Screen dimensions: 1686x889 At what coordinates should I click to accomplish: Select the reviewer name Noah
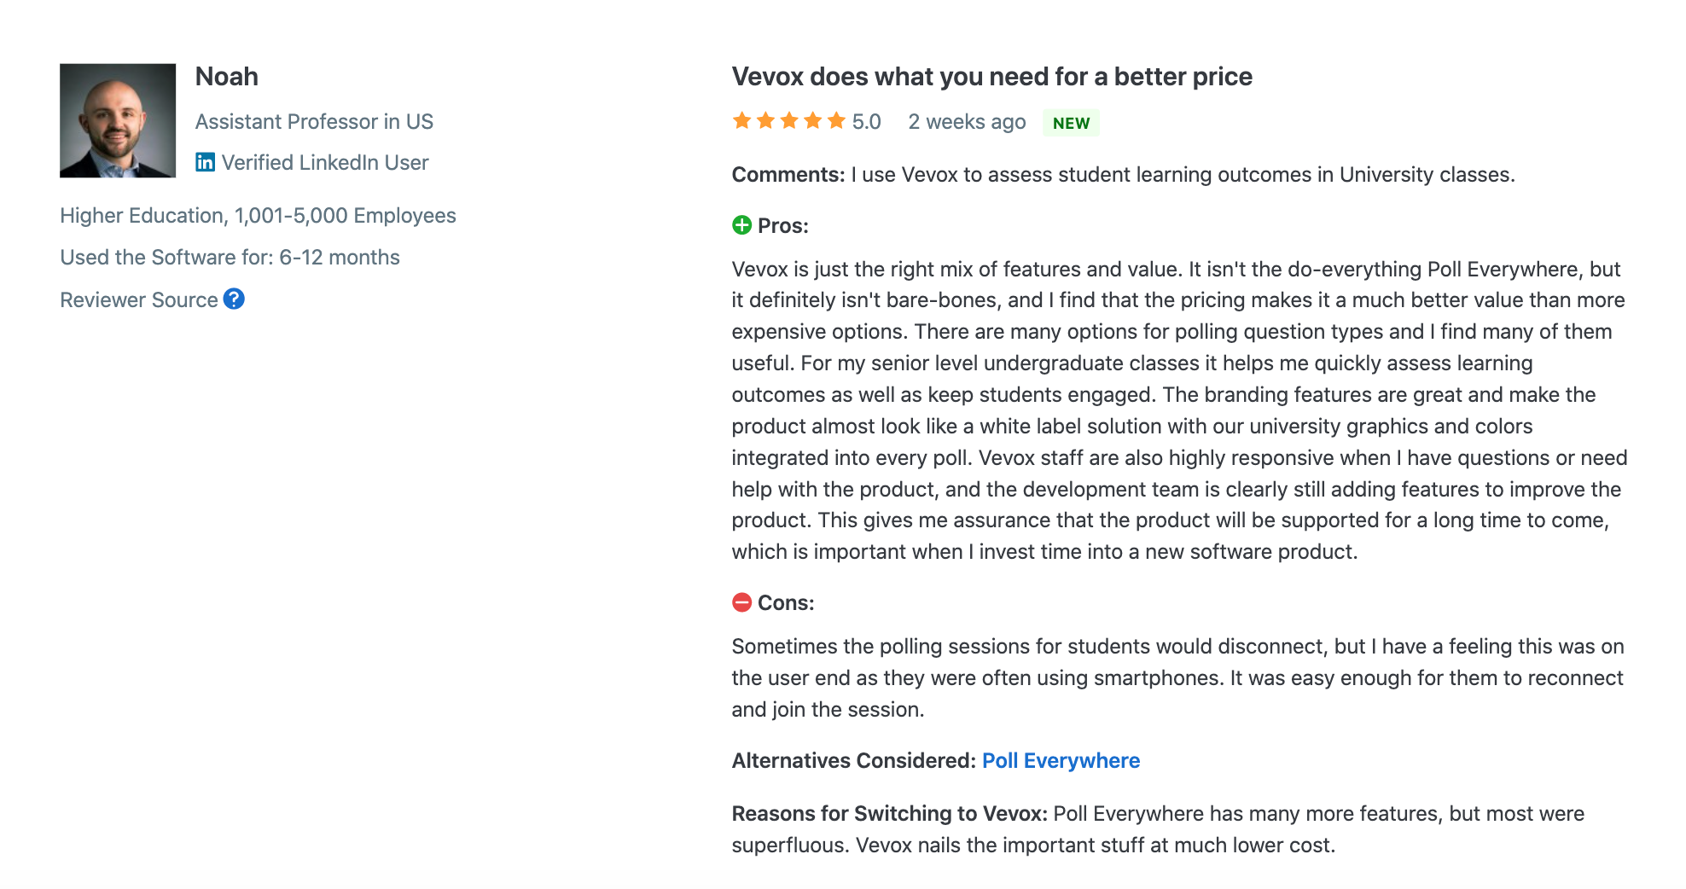coord(227,77)
